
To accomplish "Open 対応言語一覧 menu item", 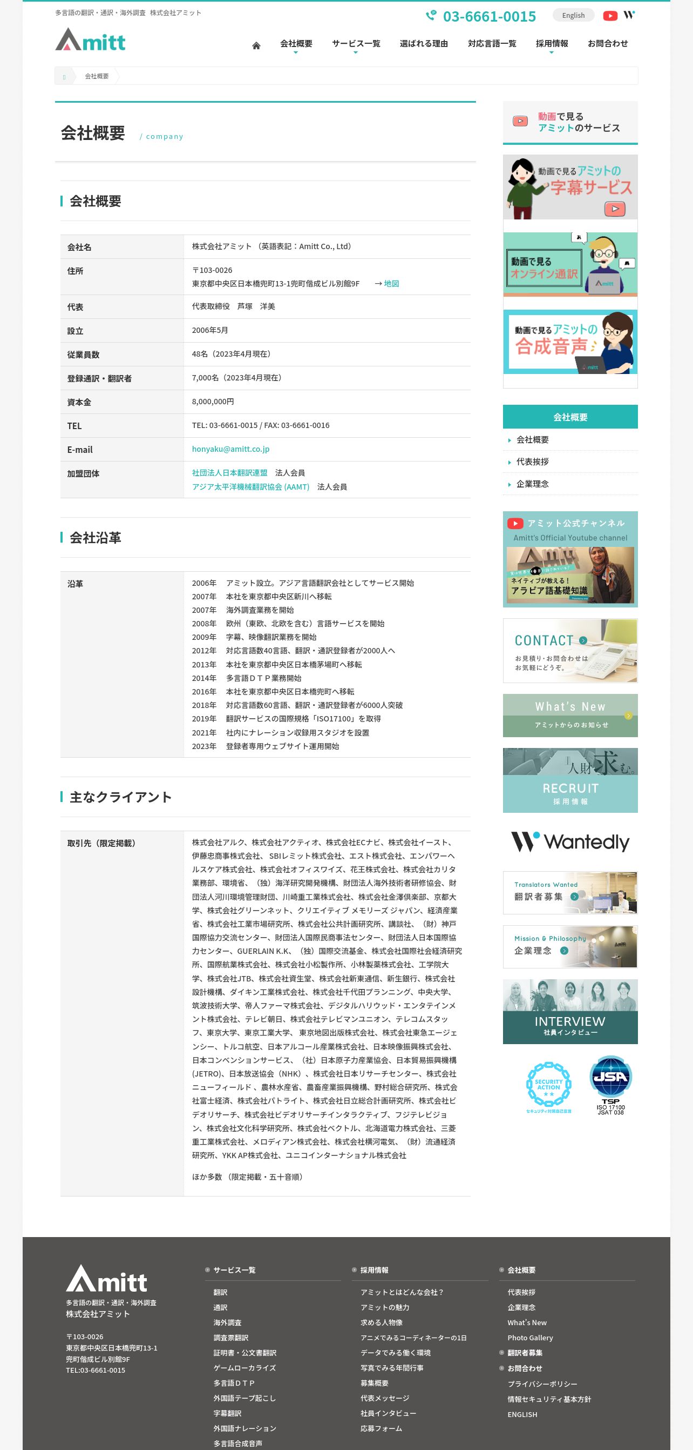I will (x=492, y=43).
